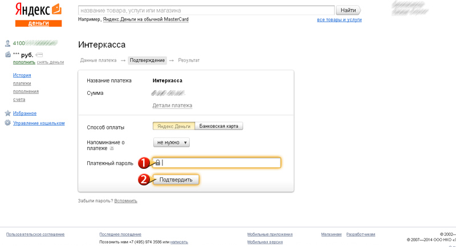Screen dimensions: 456x247
Task: Click the gear icon beside Управление кошельком
Action: [x=7, y=123]
